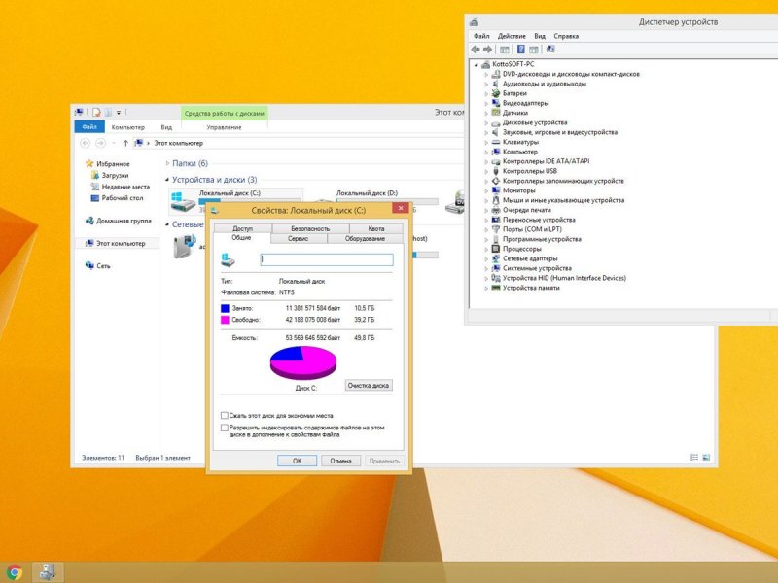The width and height of the screenshot is (778, 583).
Task: Switch to the Сервис tab in properties dialog
Action: pos(299,239)
